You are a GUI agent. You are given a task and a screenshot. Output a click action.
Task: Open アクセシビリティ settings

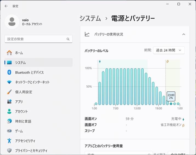(25, 141)
